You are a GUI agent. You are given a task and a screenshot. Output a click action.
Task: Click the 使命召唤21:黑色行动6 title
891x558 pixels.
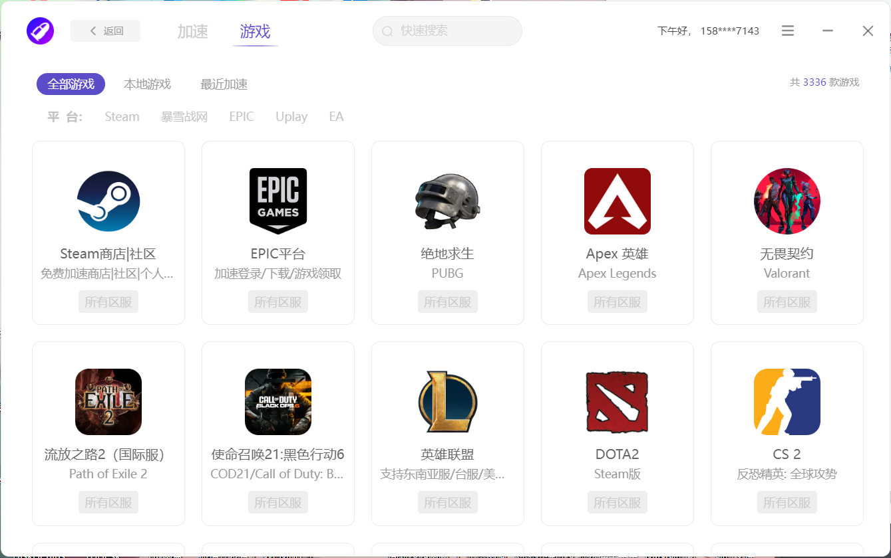pos(278,454)
